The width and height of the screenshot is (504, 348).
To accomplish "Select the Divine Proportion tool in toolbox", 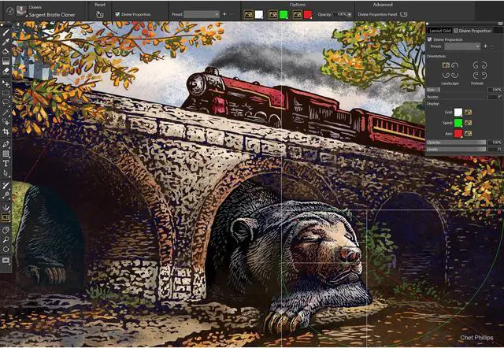I will click(x=6, y=217).
